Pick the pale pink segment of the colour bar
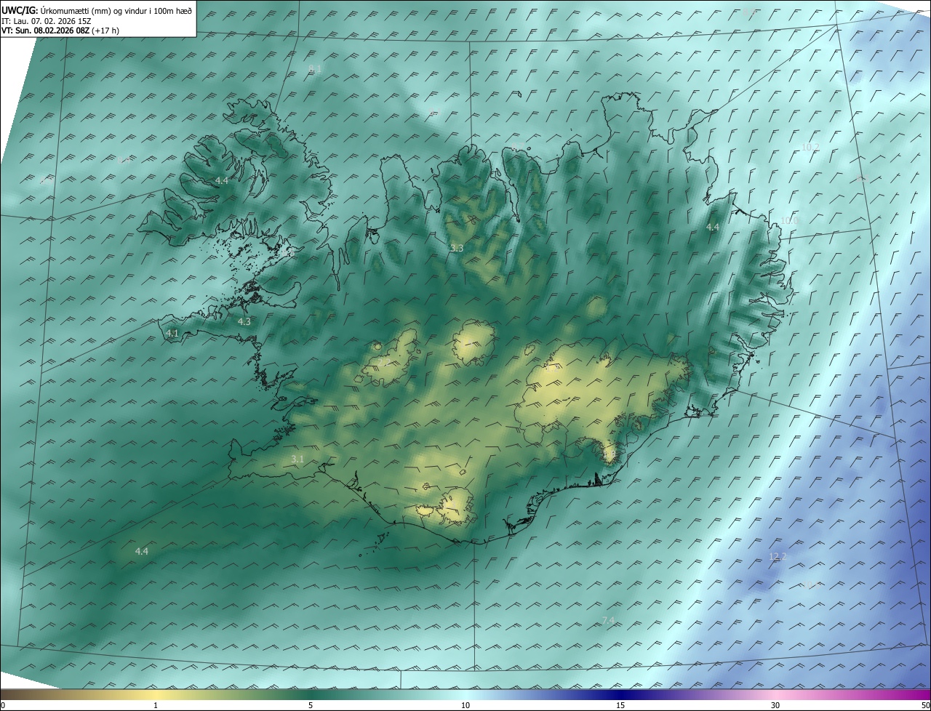Image resolution: width=931 pixels, height=711 pixels. tap(775, 694)
